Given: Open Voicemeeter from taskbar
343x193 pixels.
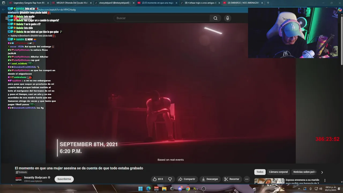Looking at the screenshot, I should [x=156, y=189].
